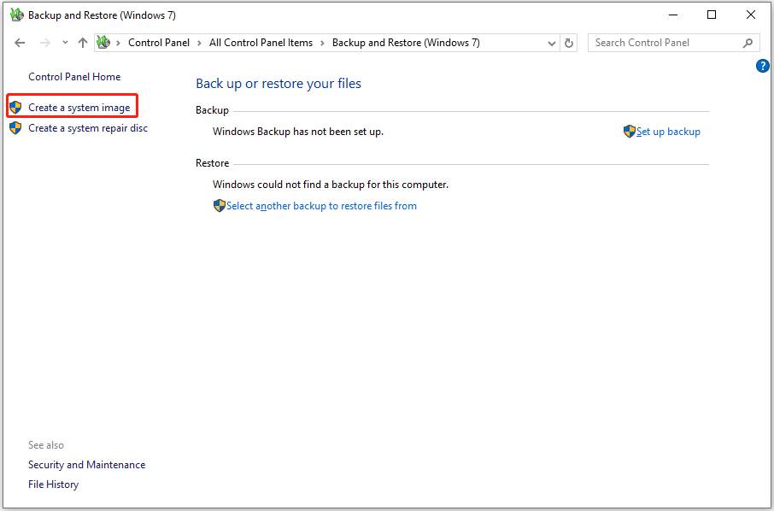Click the Backup and Restore app icon in titlebar
The height and width of the screenshot is (511, 774).
coord(16,15)
